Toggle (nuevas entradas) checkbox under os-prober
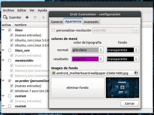This screenshot has height=115, width=154. (11, 86)
